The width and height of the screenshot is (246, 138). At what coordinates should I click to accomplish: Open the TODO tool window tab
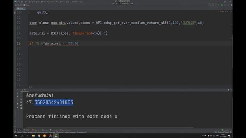click(27, 130)
